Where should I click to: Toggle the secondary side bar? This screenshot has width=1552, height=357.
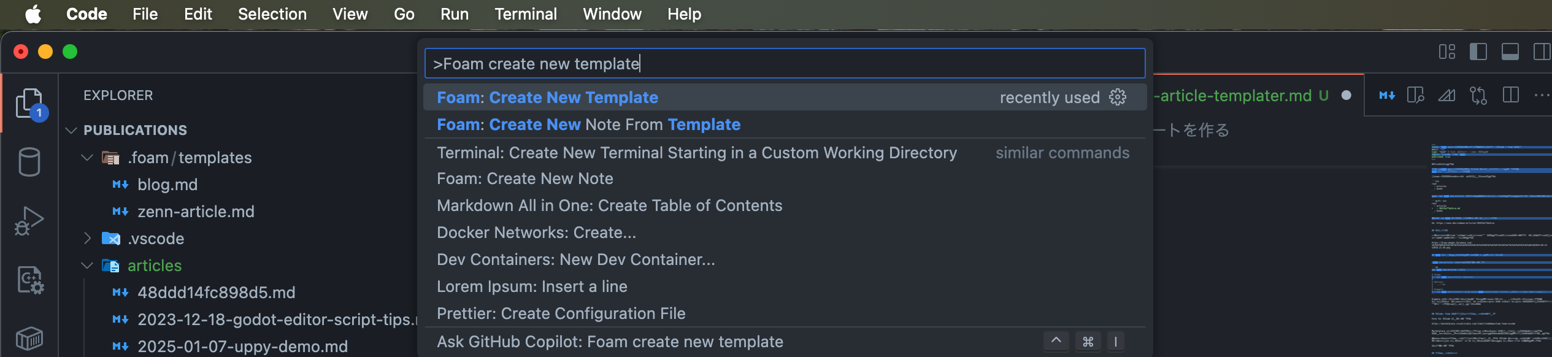click(x=1542, y=52)
